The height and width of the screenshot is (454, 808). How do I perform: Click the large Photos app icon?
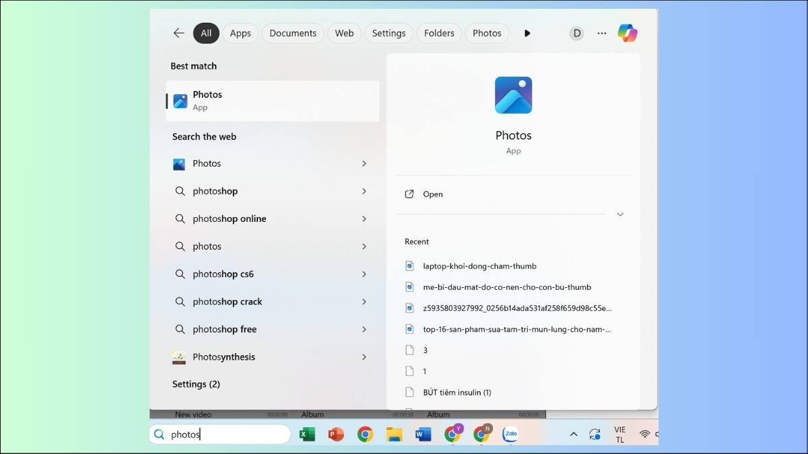(513, 95)
